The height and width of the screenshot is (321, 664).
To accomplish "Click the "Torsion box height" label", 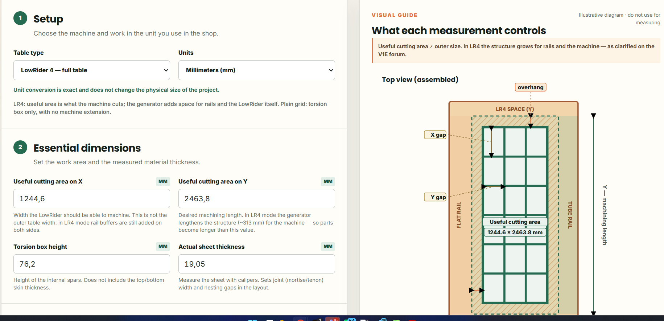I will coord(40,247).
